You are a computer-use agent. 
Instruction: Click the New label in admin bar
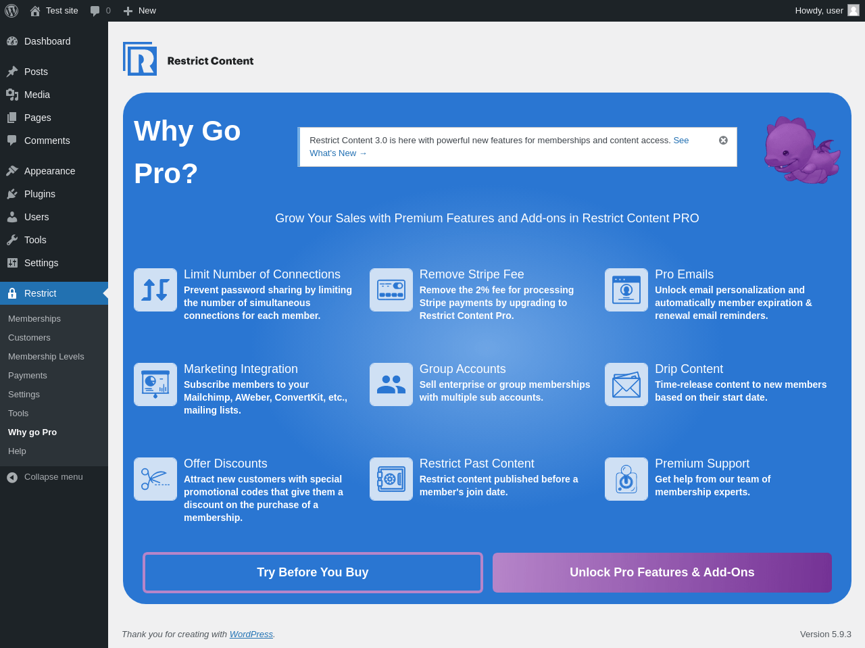[x=147, y=10]
